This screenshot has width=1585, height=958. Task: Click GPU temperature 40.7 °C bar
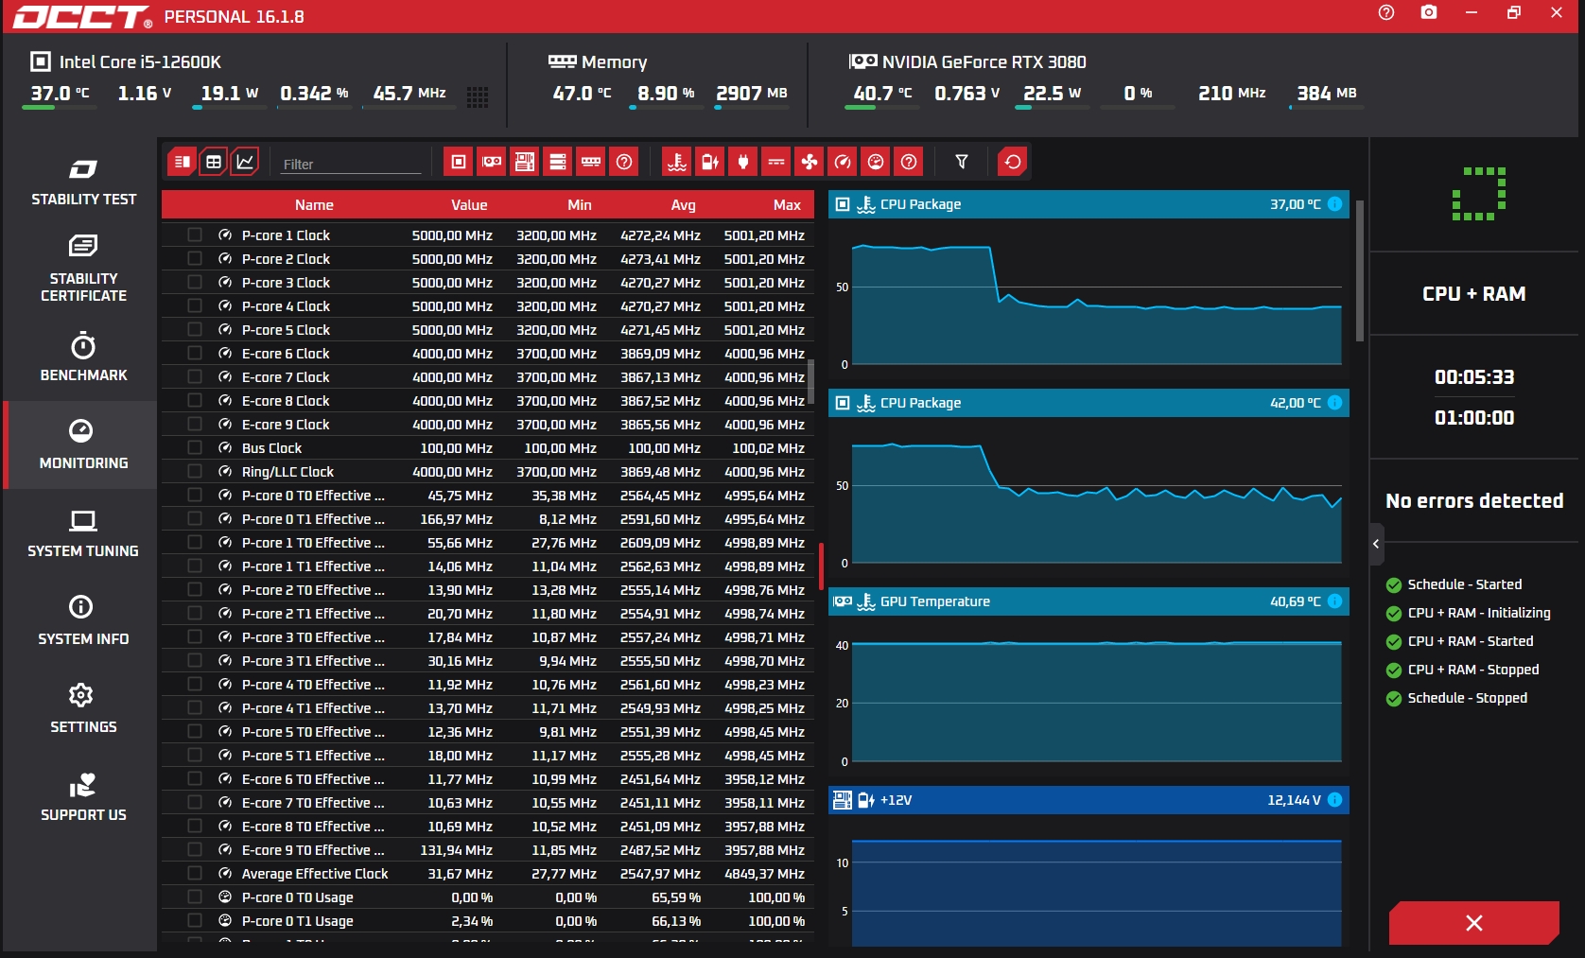881,107
